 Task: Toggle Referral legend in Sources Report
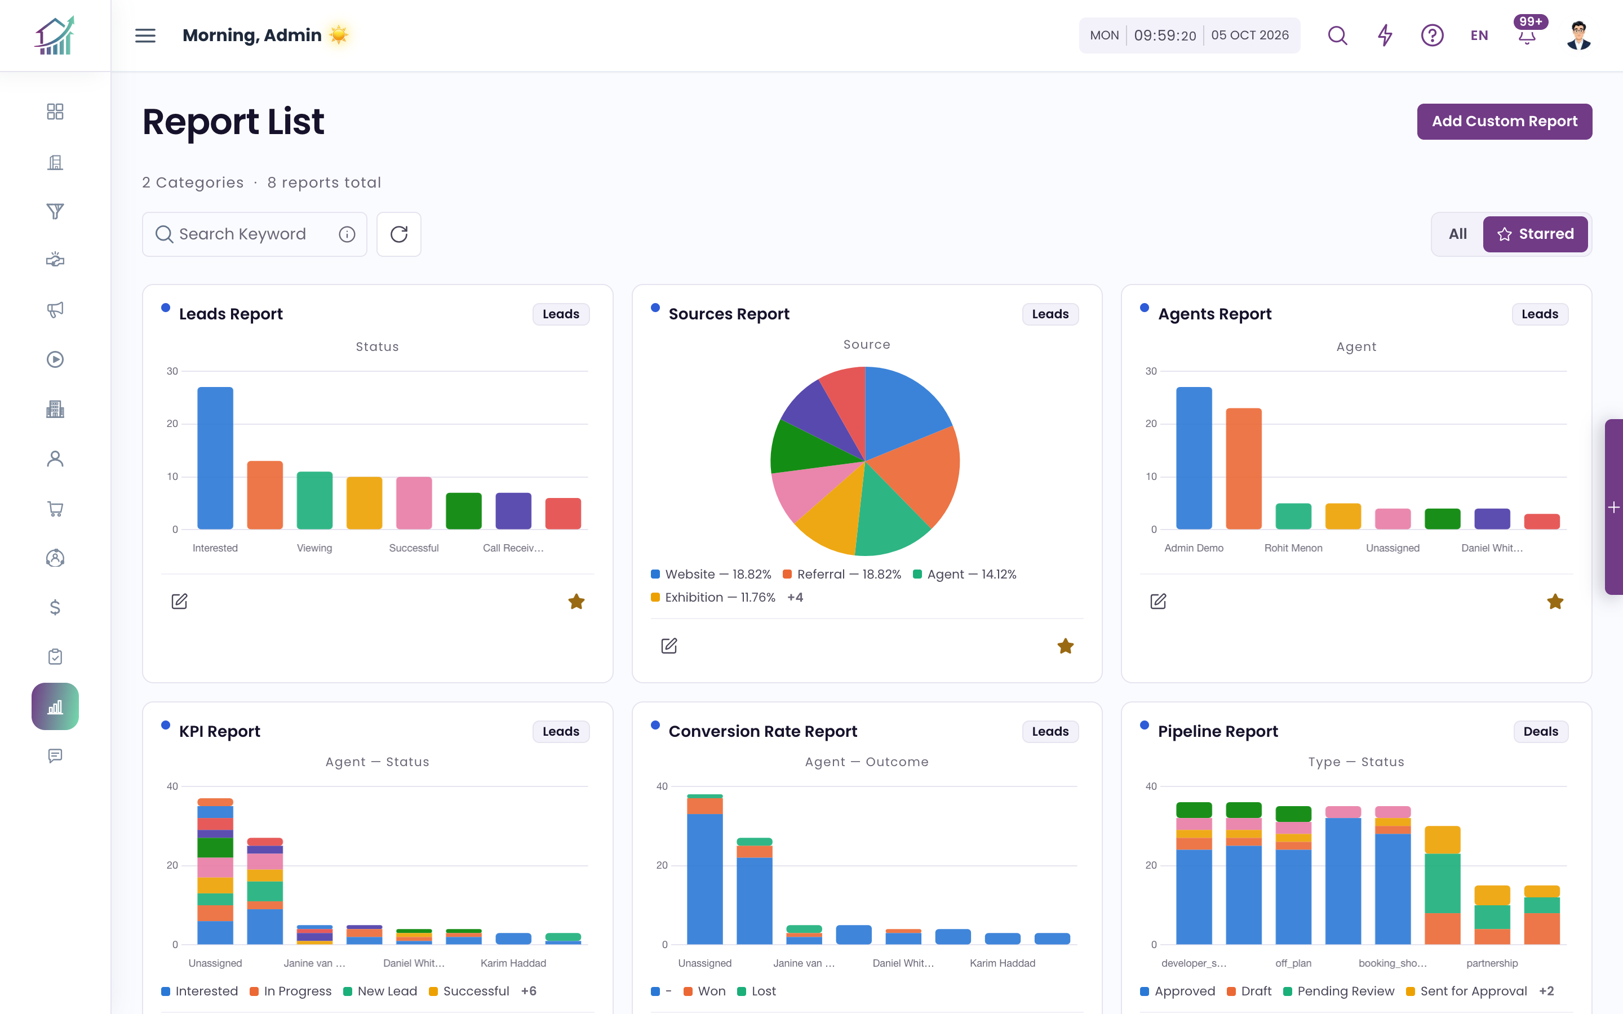(x=842, y=574)
